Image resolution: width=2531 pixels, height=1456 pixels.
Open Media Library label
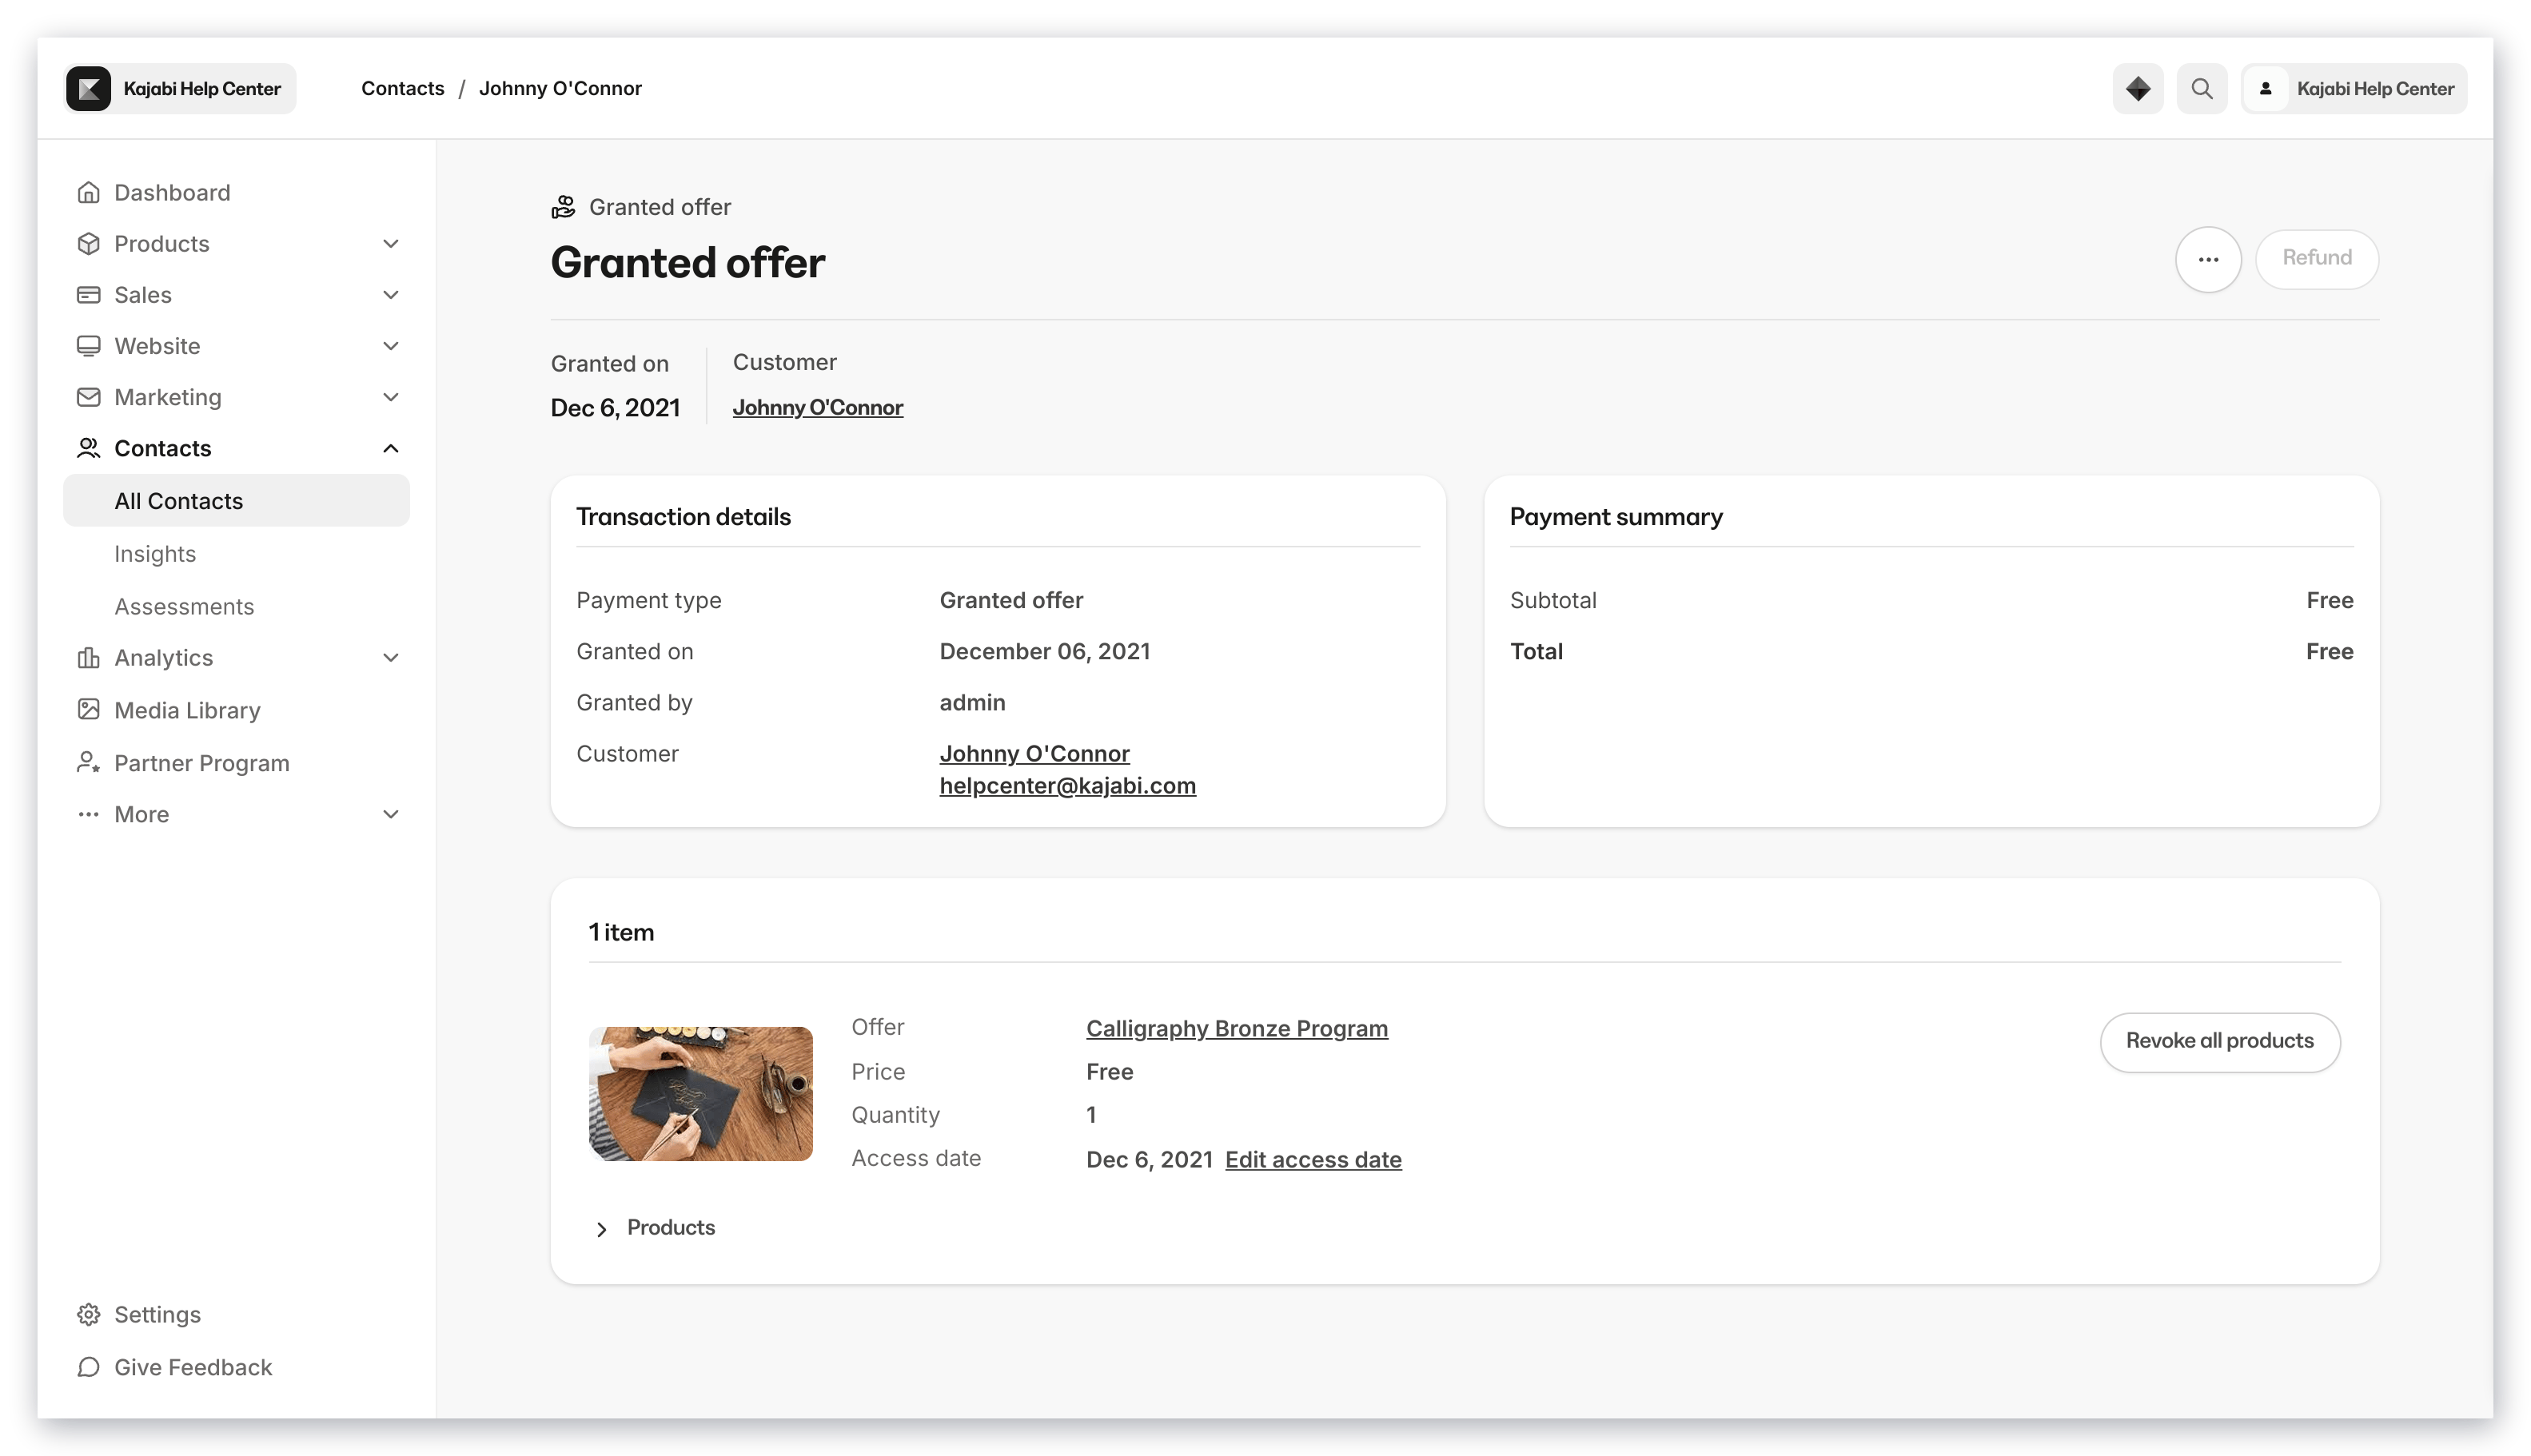pyautogui.click(x=187, y=710)
